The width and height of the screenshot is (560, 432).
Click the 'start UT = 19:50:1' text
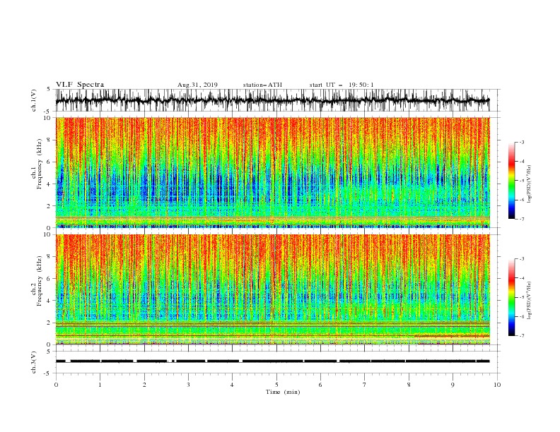[342, 85]
